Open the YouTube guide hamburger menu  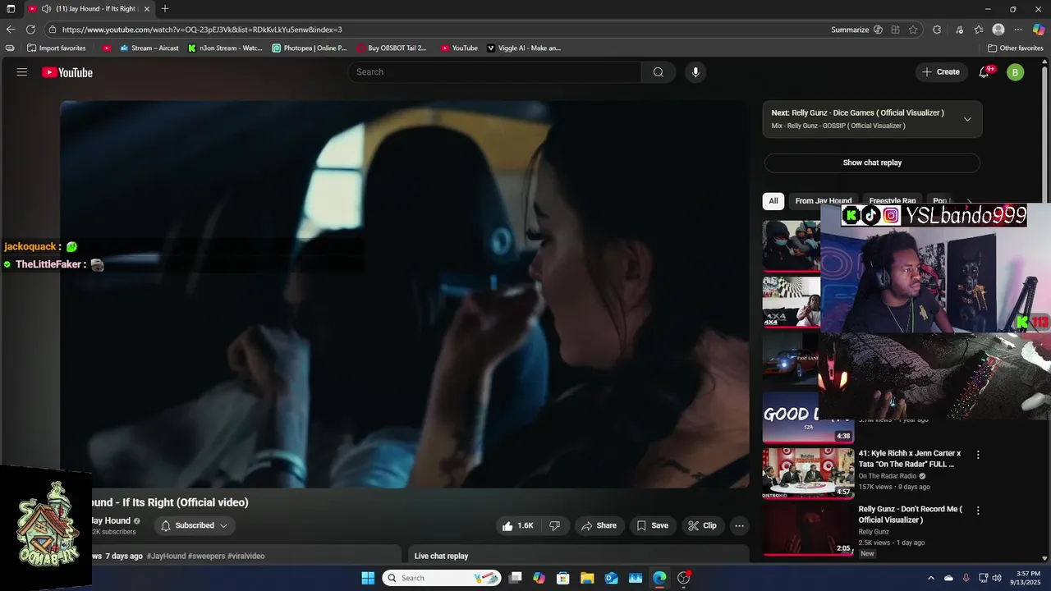tap(22, 72)
